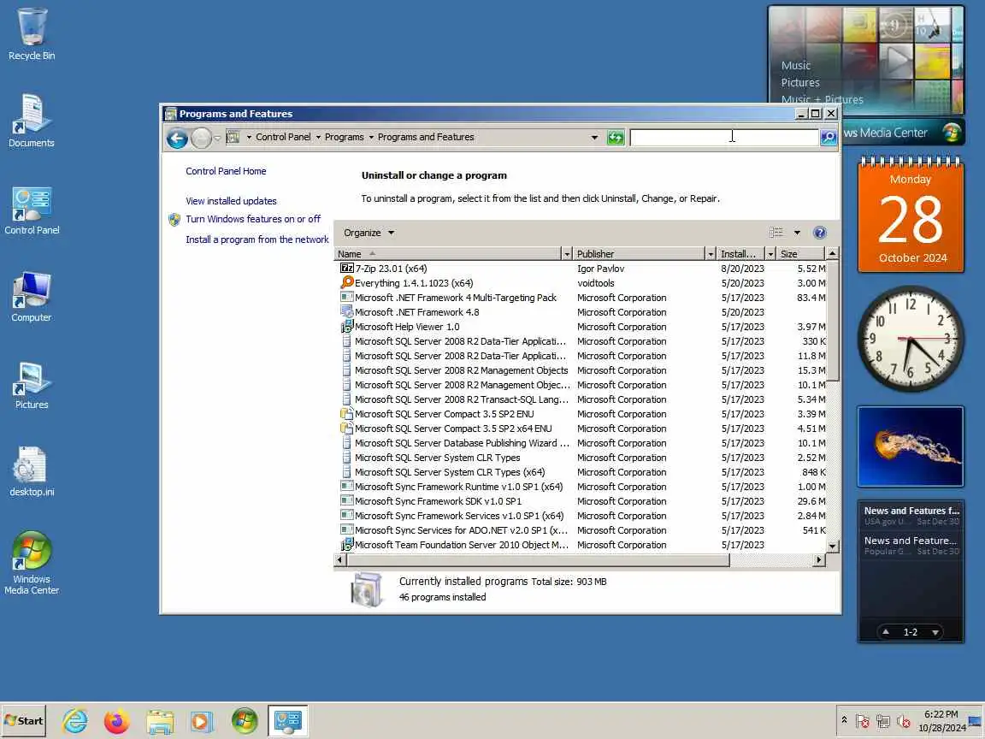Image resolution: width=985 pixels, height=739 pixels.
Task: Click the Forward navigation arrow
Action: (x=200, y=138)
